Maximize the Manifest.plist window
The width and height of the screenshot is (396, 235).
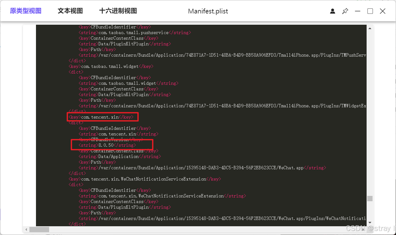370,11
